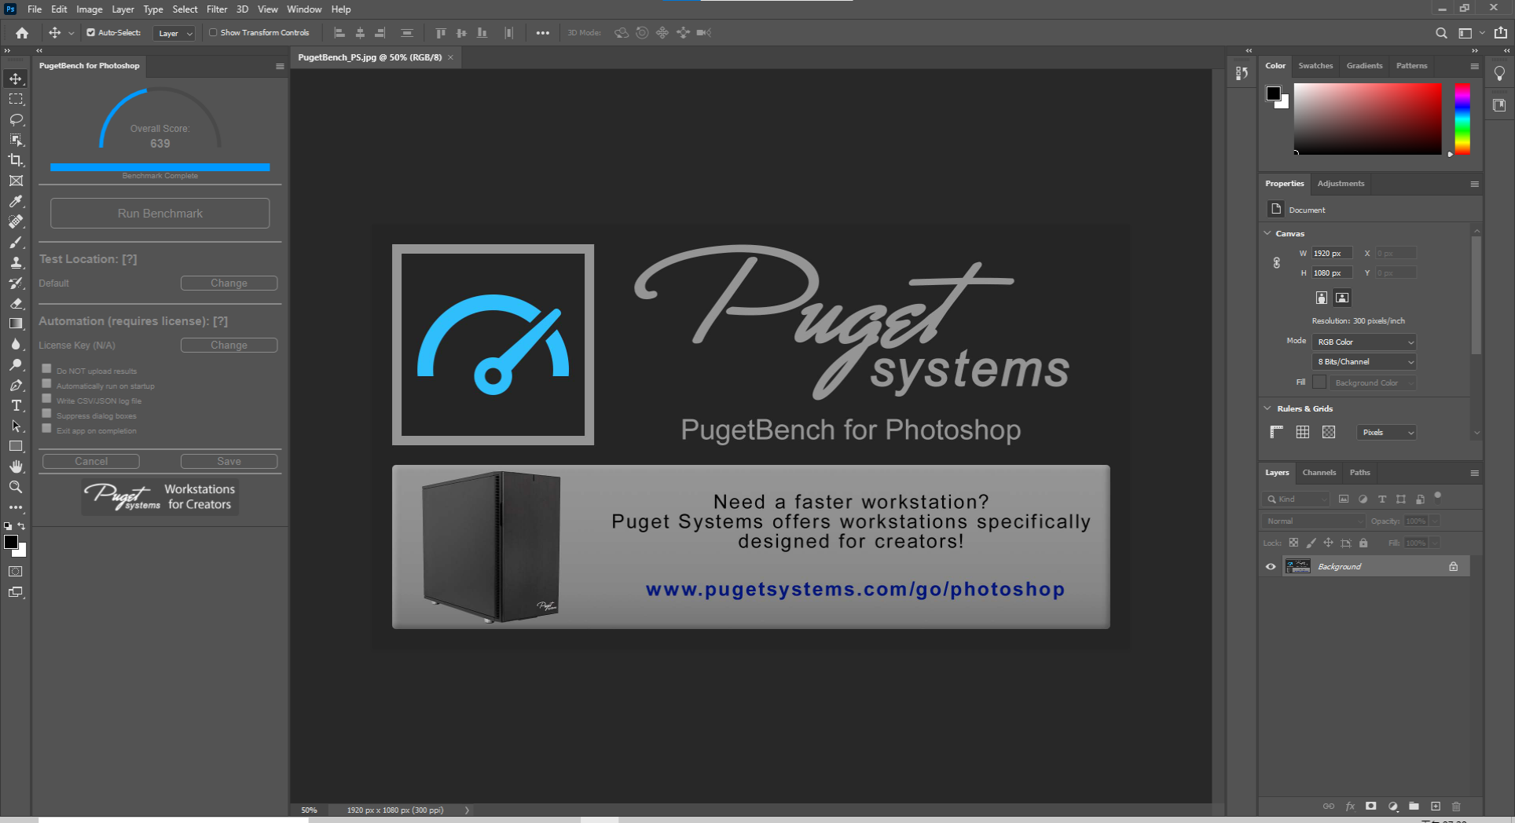
Task: Select the Rectangle shape tool
Action: pos(16,446)
